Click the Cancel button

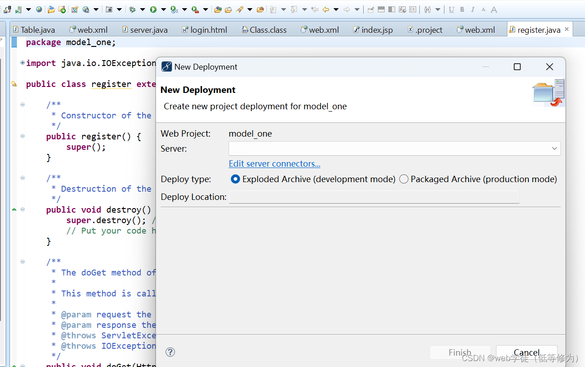[527, 353]
